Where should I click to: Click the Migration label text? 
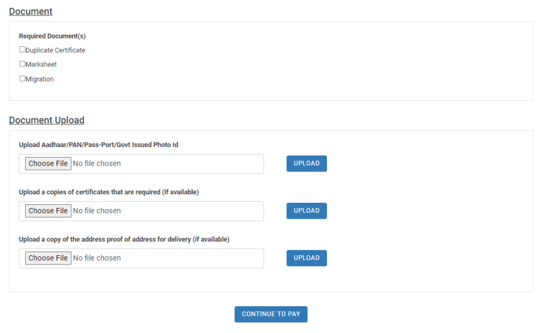pos(40,79)
